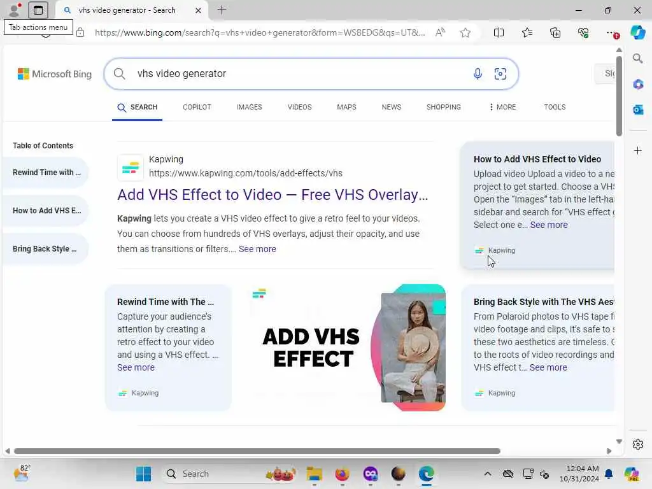652x489 pixels.
Task: Switch to the Images tab
Action: tap(249, 107)
